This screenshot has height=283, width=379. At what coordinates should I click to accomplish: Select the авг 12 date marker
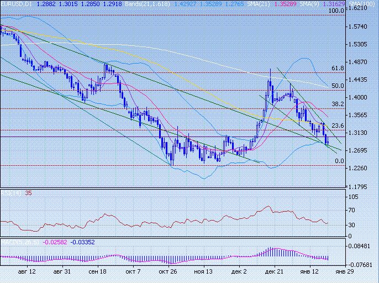[x=27, y=272]
